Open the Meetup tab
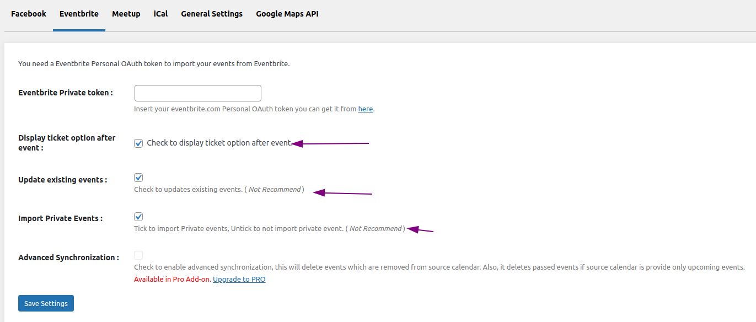 (126, 14)
